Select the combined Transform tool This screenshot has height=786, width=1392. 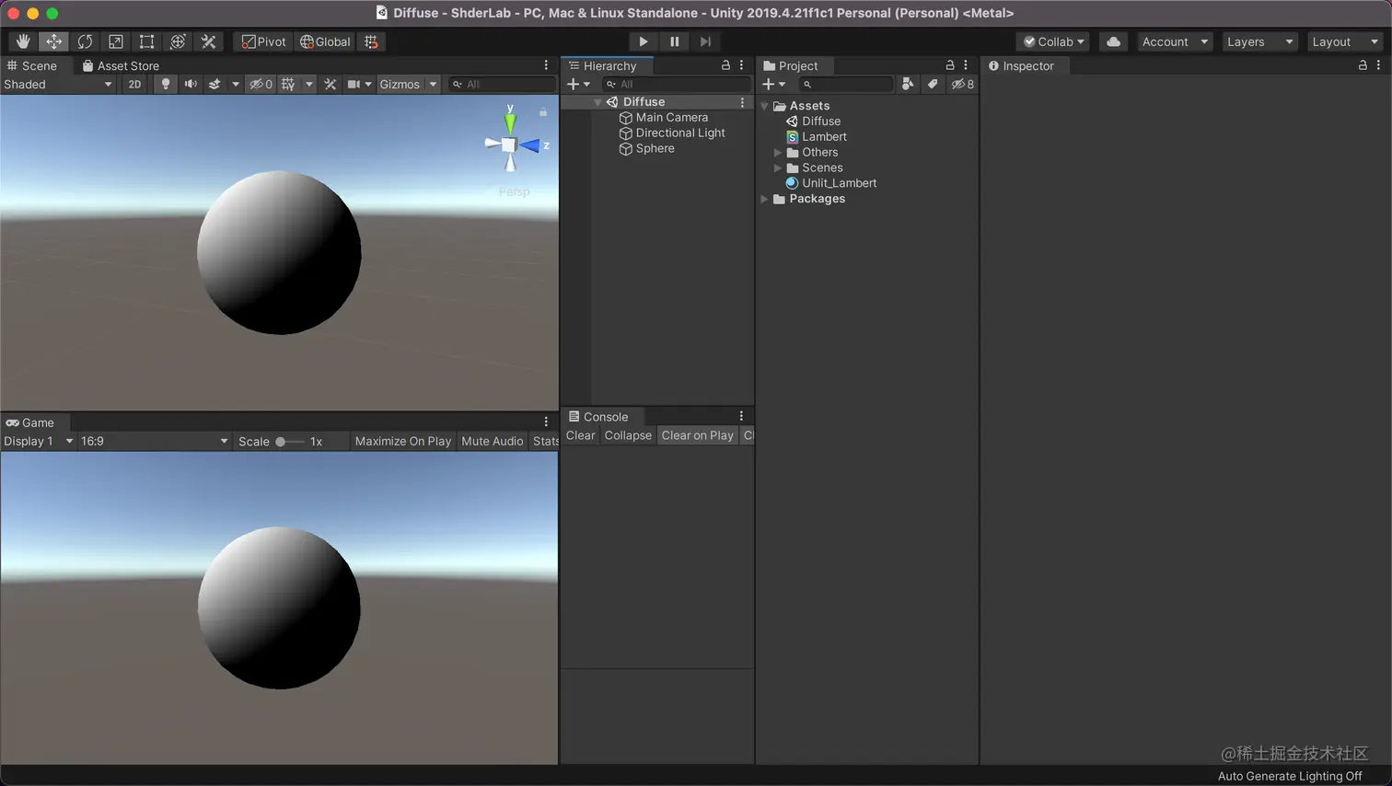pyautogui.click(x=178, y=41)
